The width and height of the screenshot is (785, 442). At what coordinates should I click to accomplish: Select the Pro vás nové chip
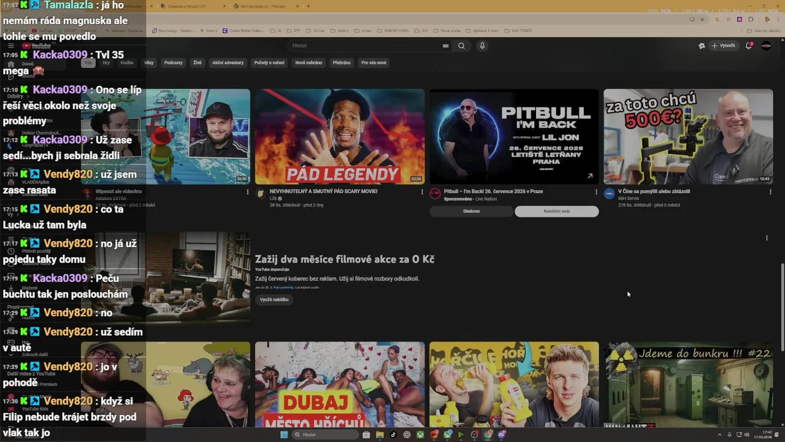click(373, 63)
